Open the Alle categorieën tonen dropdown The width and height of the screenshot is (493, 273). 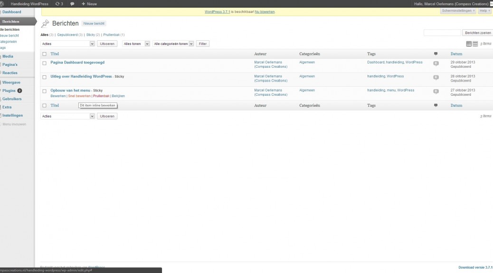173,44
